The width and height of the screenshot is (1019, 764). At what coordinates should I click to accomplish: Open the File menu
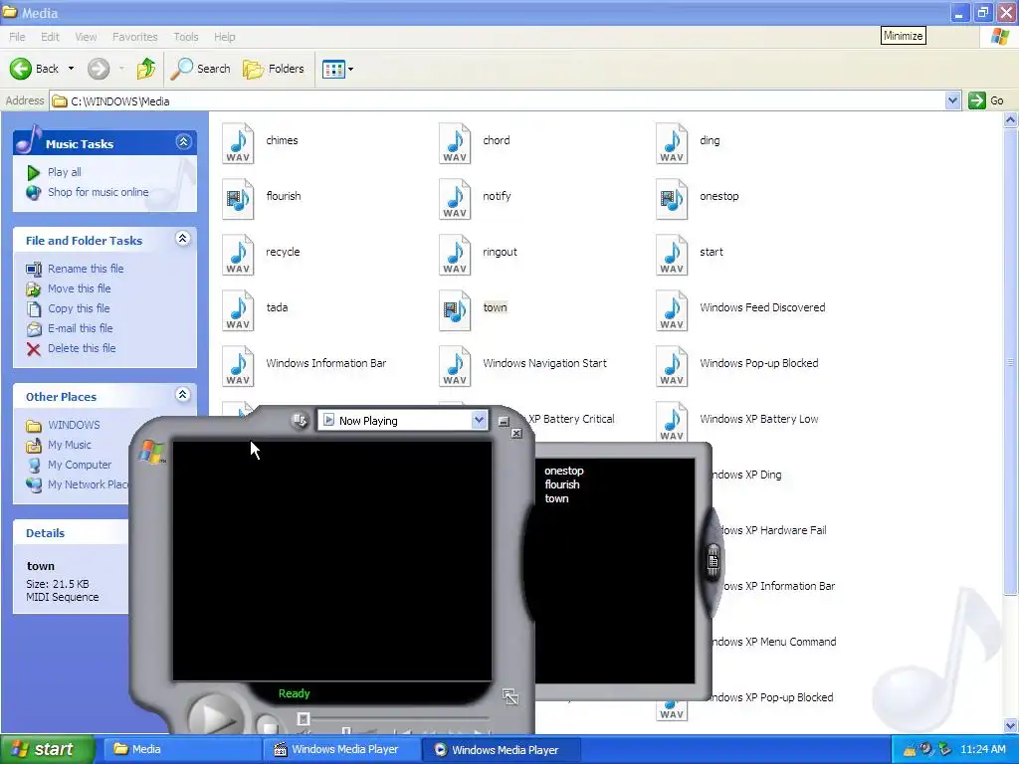click(x=18, y=37)
